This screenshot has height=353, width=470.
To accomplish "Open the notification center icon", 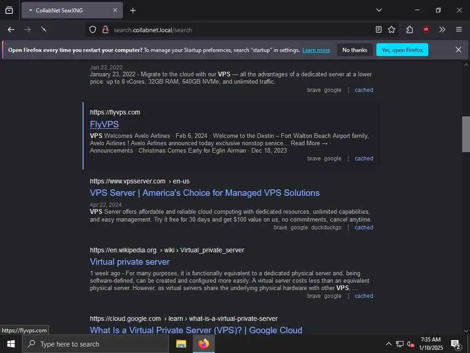I will click(456, 344).
